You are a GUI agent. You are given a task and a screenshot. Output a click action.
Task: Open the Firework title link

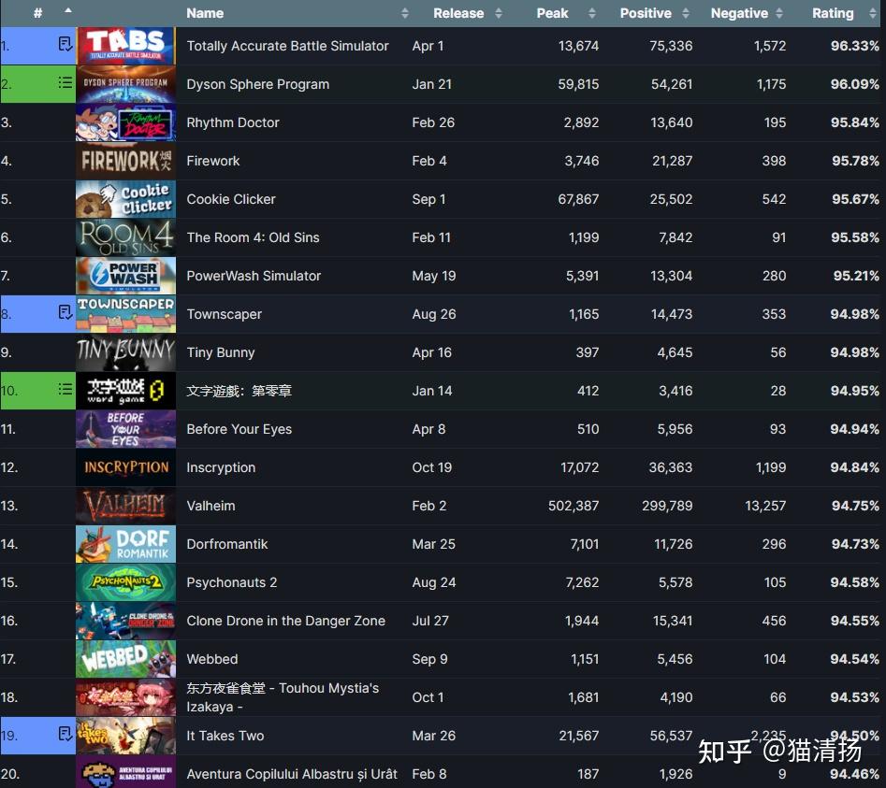213,161
